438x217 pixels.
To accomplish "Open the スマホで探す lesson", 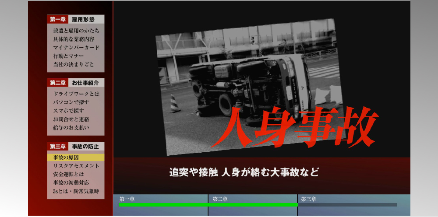I will click(68, 111).
